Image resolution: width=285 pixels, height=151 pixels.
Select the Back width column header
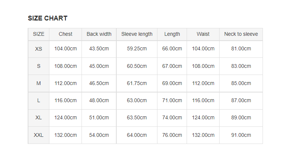pyautogui.click(x=99, y=34)
